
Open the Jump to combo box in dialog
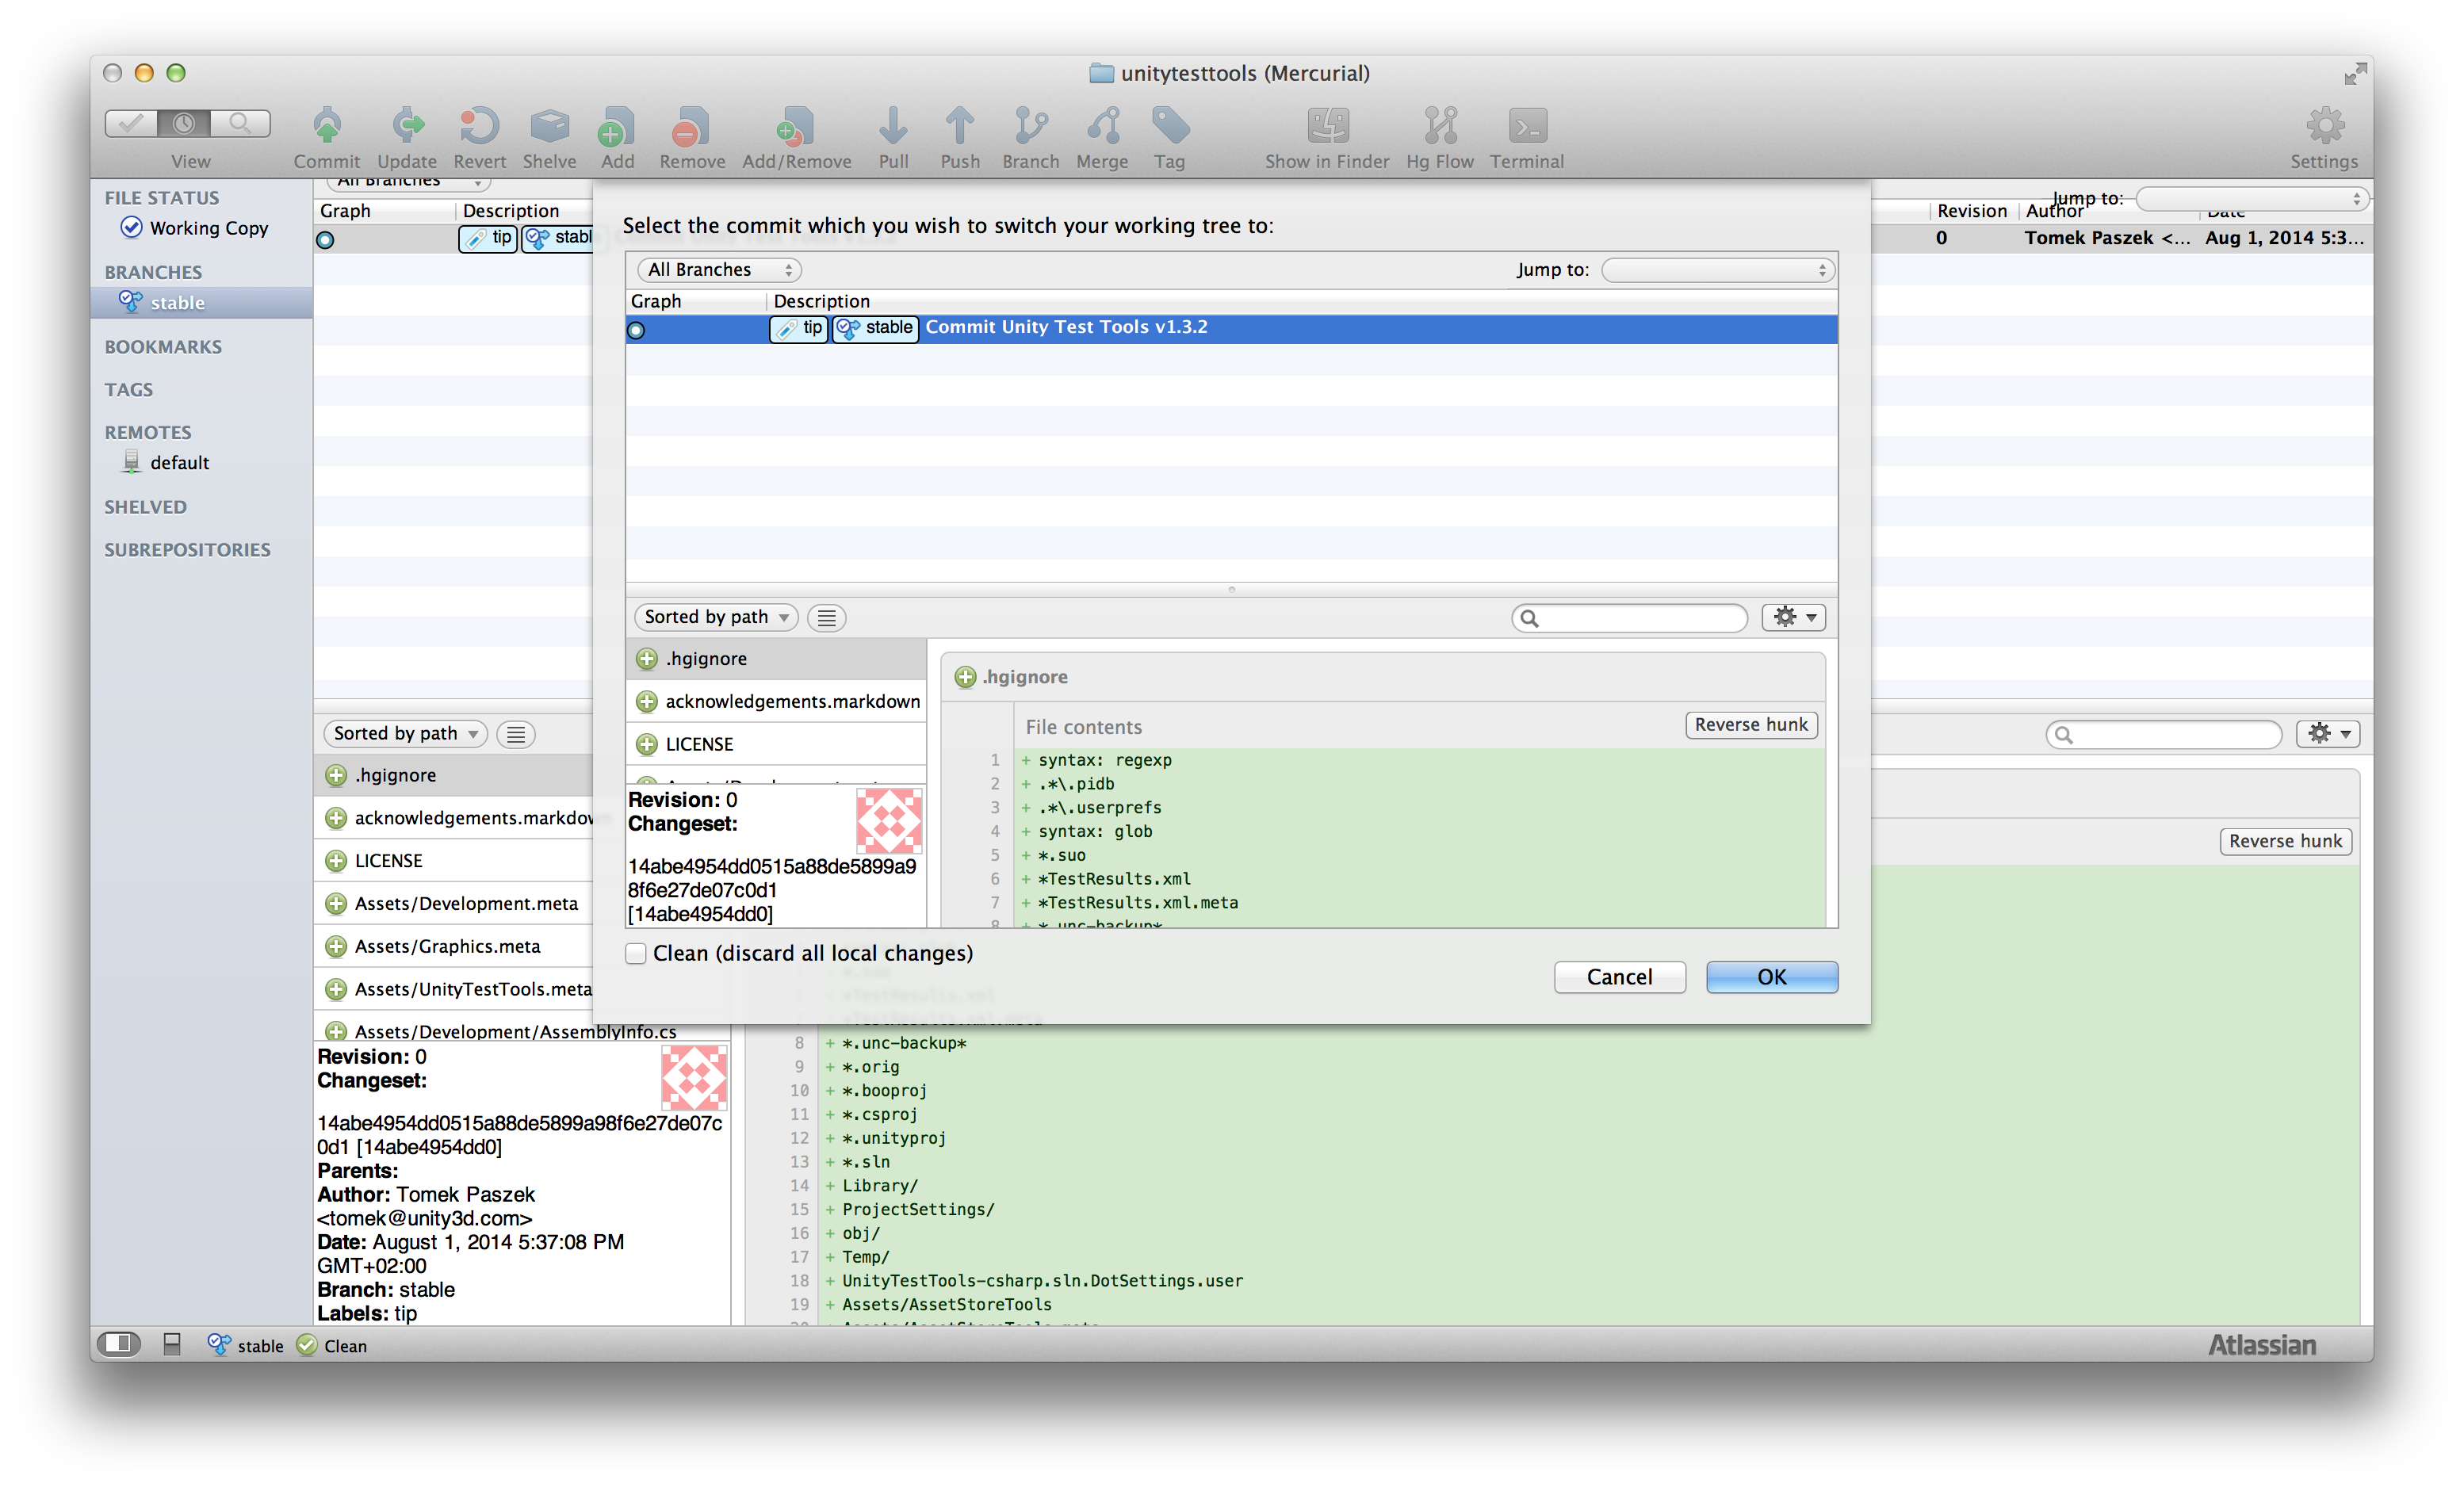pyautogui.click(x=1717, y=270)
